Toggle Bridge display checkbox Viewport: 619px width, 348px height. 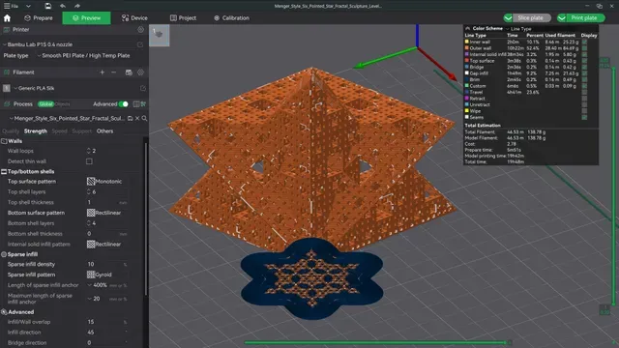pyautogui.click(x=584, y=67)
